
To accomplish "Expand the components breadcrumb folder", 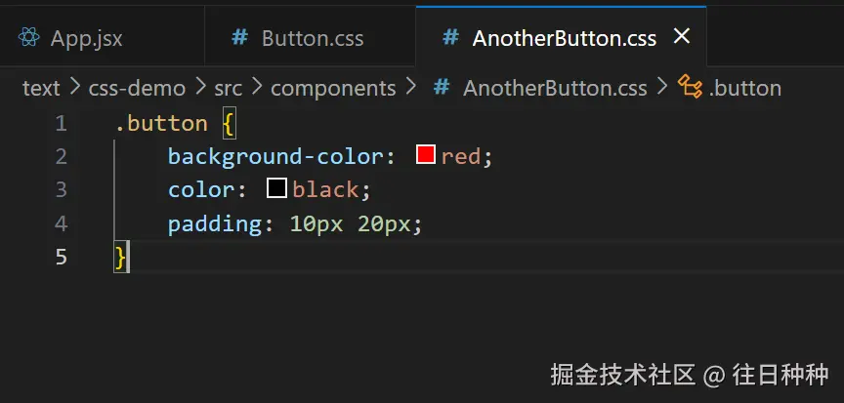I will [x=333, y=88].
